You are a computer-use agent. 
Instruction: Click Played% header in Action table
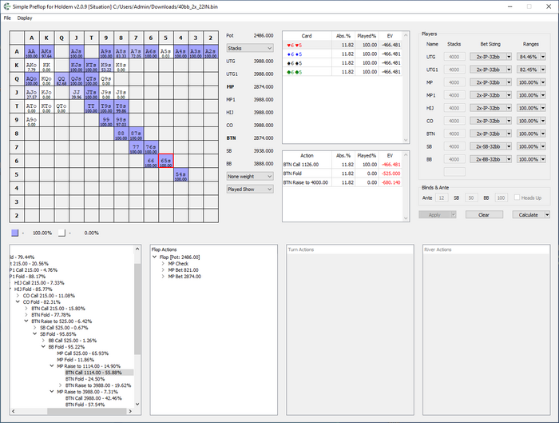tap(367, 156)
